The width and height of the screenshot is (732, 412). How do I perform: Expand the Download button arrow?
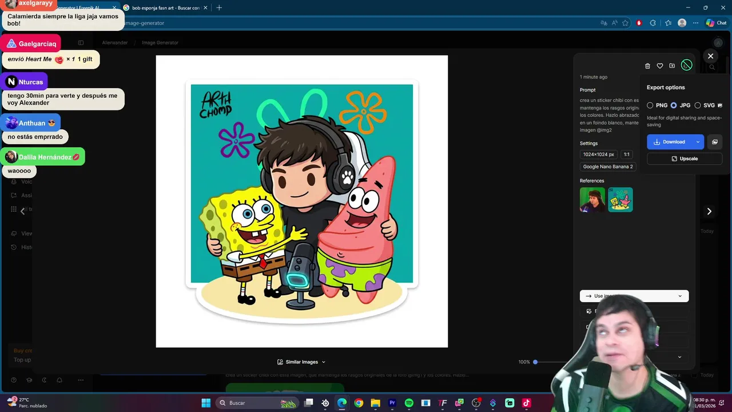(x=698, y=142)
